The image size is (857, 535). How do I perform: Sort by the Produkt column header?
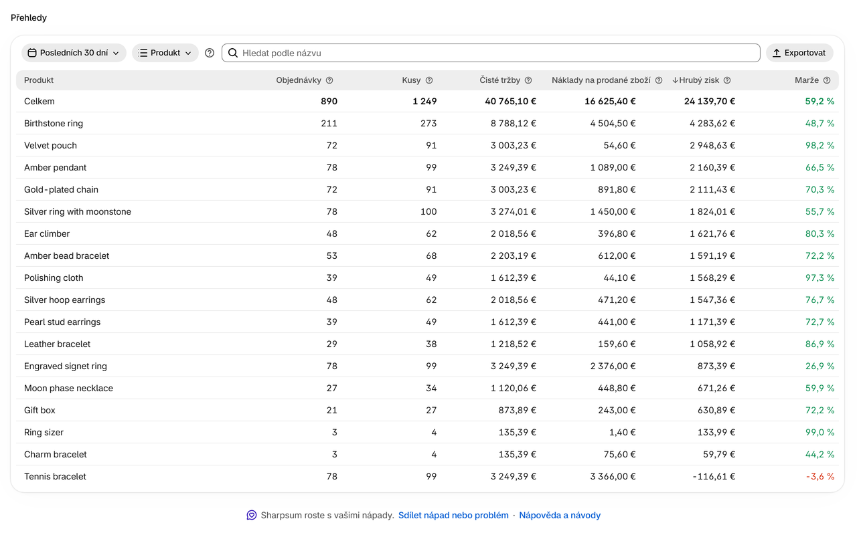[39, 80]
